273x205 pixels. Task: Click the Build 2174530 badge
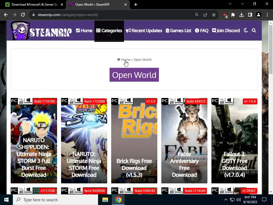point(195,191)
